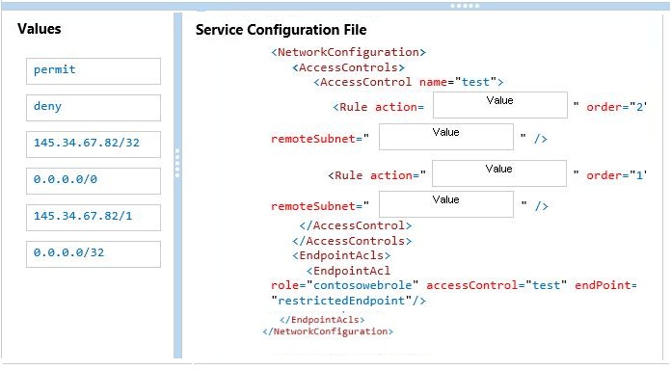Choose the 0.0.0.0/0 value
The width and height of the screenshot is (671, 369).
[94, 181]
